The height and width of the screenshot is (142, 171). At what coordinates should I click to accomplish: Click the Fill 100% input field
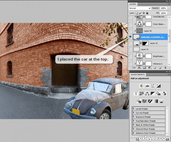[x=163, y=13]
